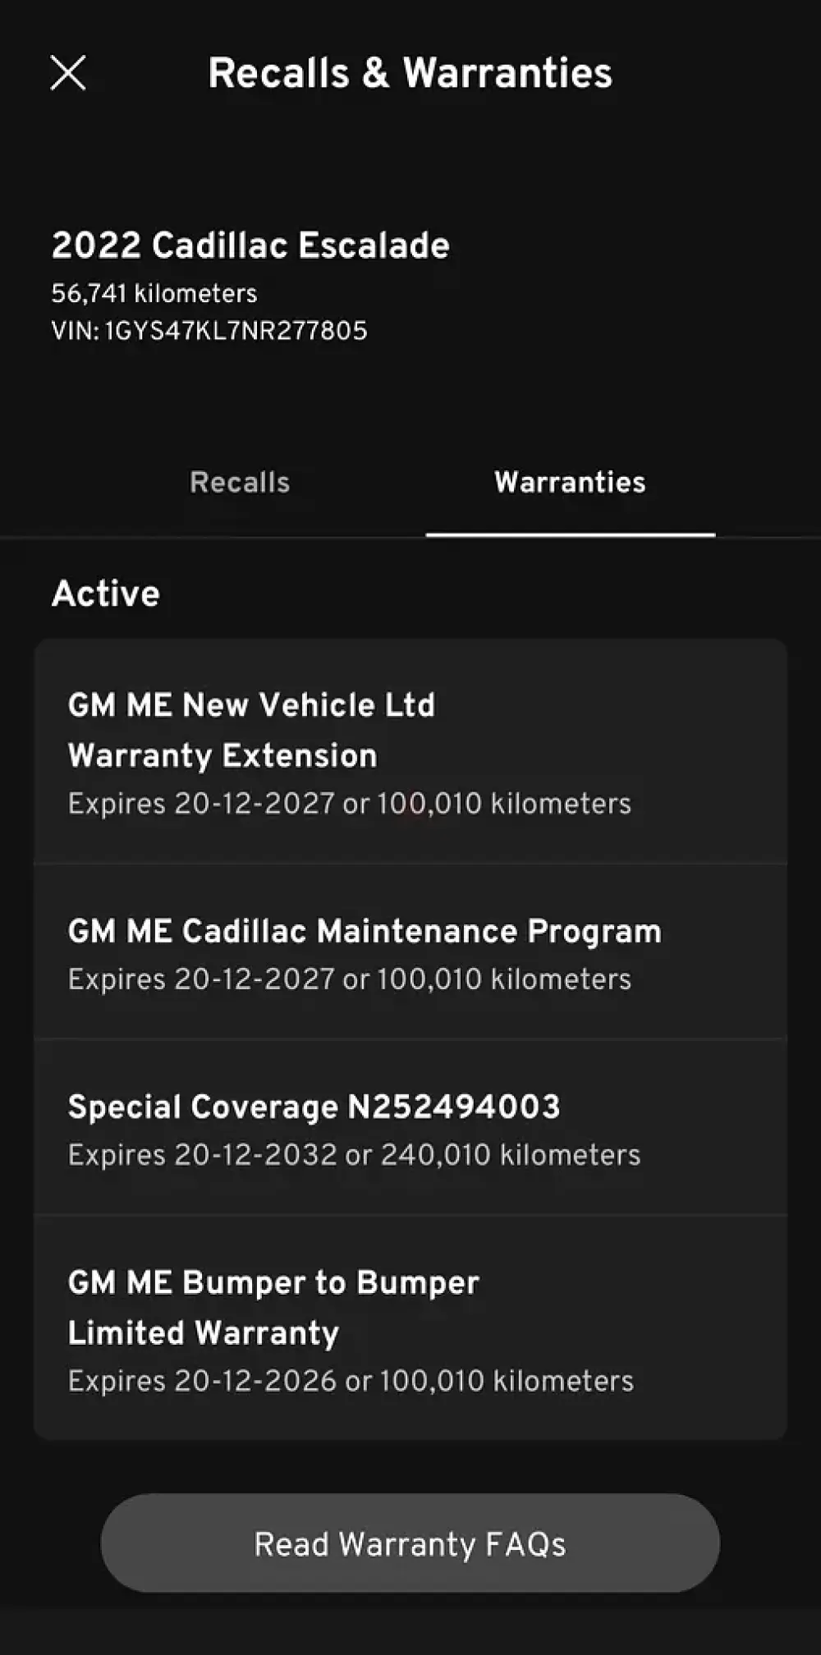Tap the Cadillac Maintenance Program expiry line
Screen dimensions: 821x1655
[350, 979]
